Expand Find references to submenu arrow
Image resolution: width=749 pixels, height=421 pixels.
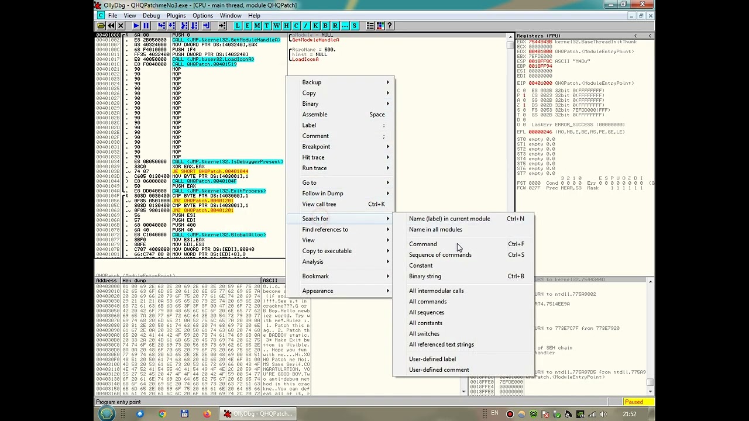(387, 229)
